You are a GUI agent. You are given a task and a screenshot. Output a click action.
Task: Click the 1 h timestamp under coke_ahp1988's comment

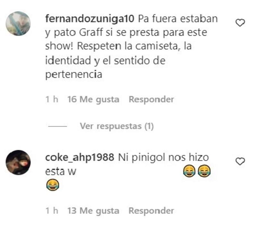click(52, 211)
